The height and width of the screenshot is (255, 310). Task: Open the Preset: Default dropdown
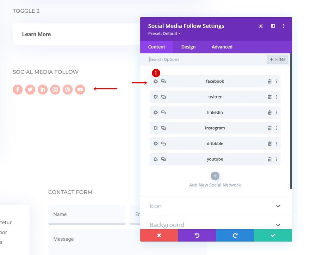click(x=164, y=33)
